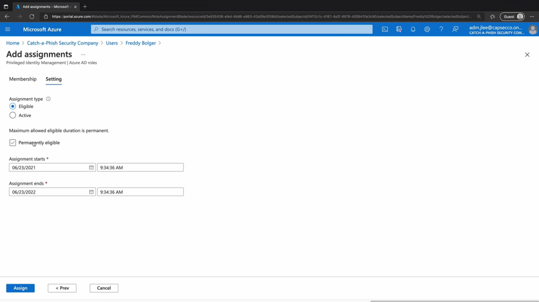
Task: Open Catch-a-Phish Security Company breadcrumb
Action: pyautogui.click(x=63, y=43)
